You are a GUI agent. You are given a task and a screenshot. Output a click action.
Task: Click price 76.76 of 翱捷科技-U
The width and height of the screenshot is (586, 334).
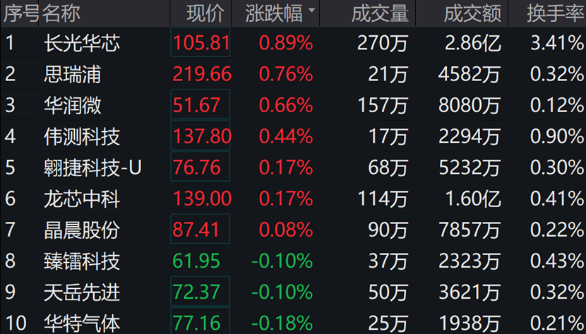pos(196,168)
